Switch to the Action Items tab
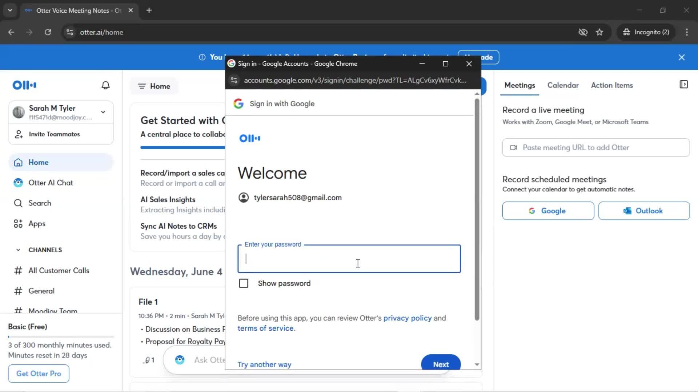This screenshot has height=392, width=698. point(612,85)
